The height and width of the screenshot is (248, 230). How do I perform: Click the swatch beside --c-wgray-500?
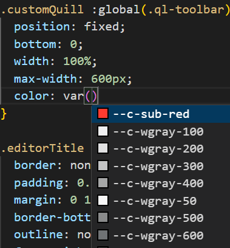tap(103, 218)
